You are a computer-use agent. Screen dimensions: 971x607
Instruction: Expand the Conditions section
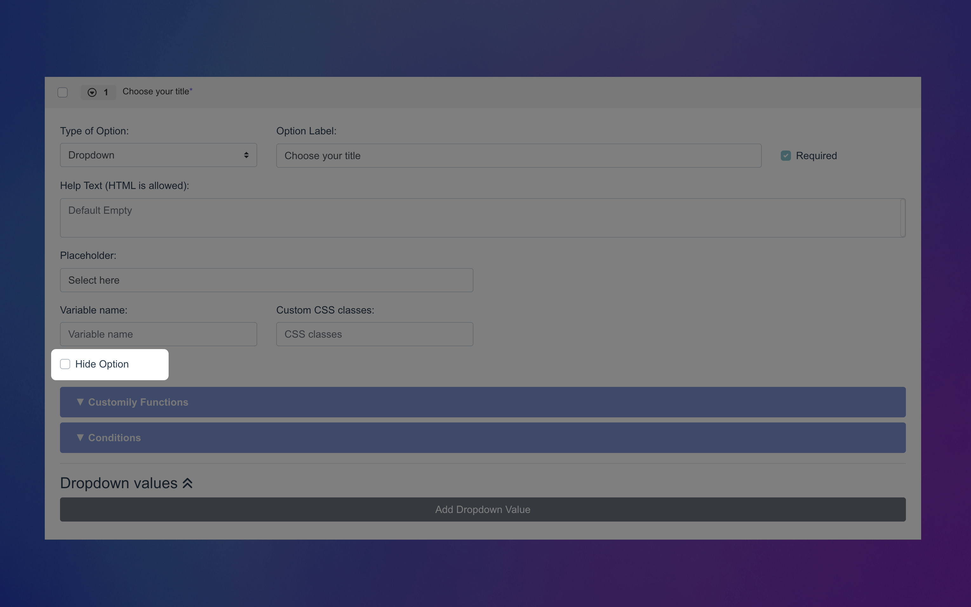pyautogui.click(x=482, y=438)
